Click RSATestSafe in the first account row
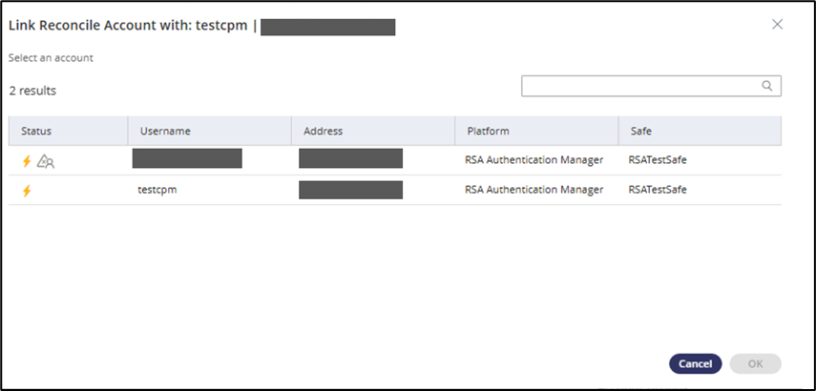Viewport: 816px width, 391px height. [658, 160]
